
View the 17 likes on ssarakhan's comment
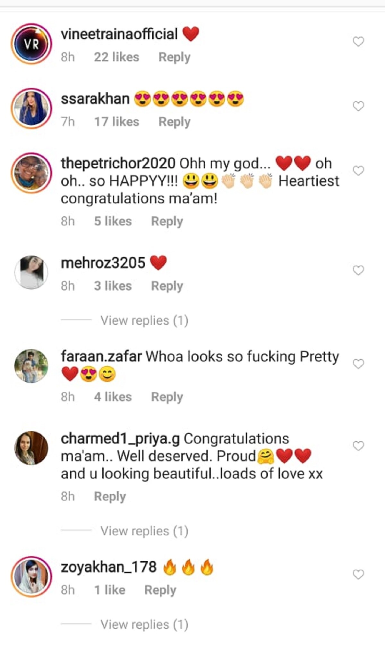click(x=116, y=122)
